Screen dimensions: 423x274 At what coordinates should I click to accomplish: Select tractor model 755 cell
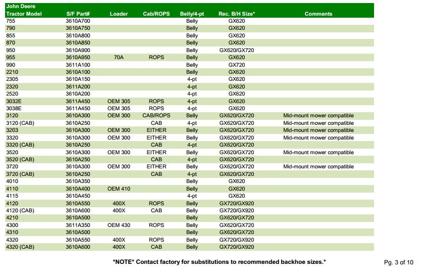tap(11, 21)
